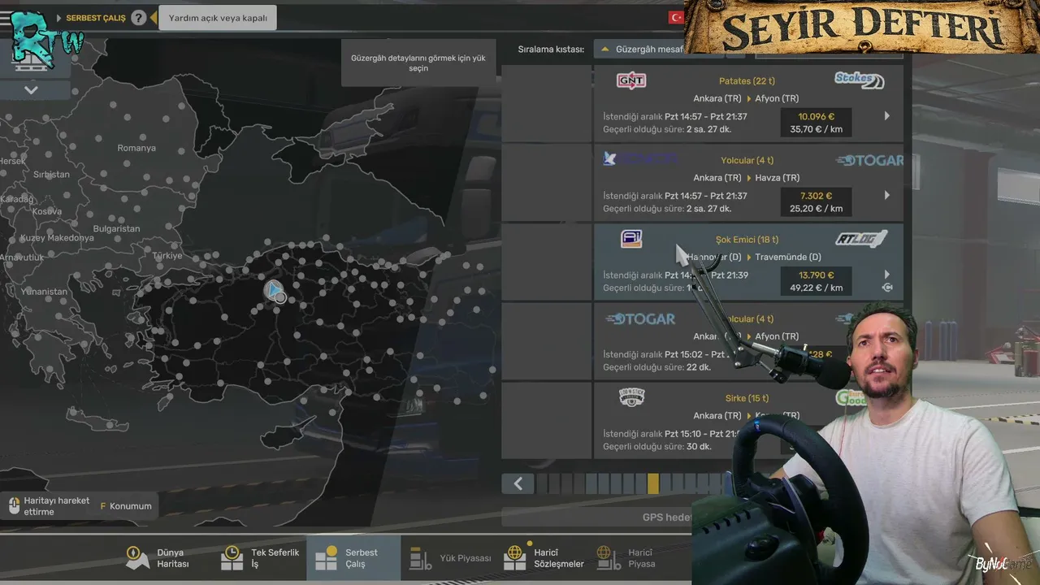This screenshot has height=585, width=1040.
Task: Select the Şok Emici (18 t) job title
Action: click(747, 240)
